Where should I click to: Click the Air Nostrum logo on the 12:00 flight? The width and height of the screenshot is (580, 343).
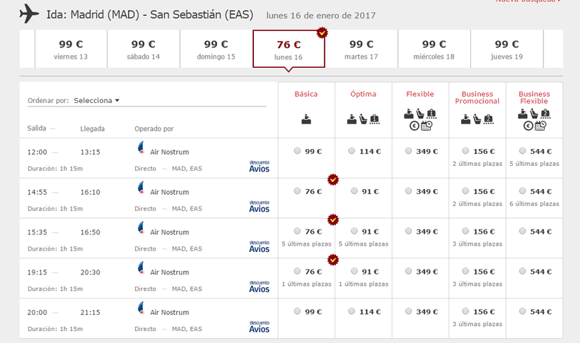(x=141, y=150)
